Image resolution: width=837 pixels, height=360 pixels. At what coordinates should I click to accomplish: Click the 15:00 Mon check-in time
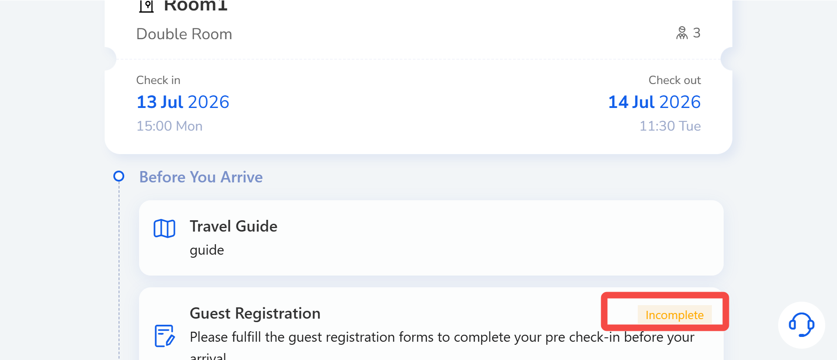click(169, 126)
